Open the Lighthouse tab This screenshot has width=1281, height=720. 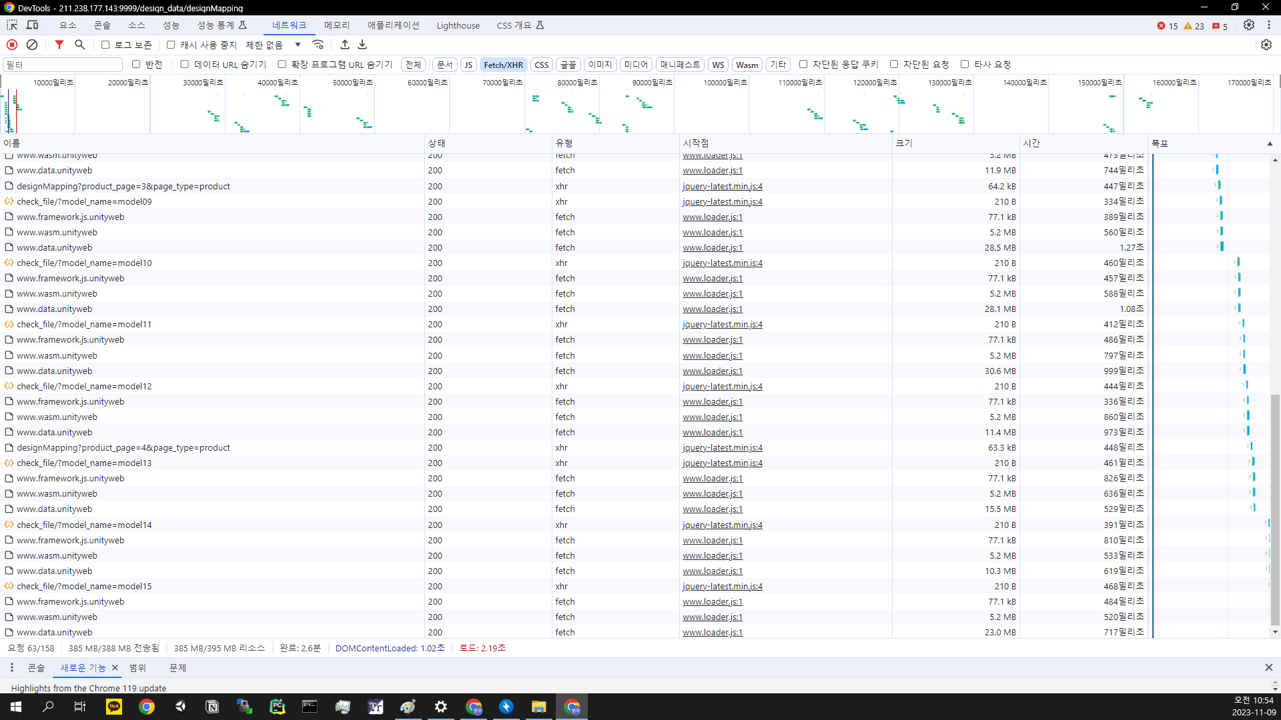(458, 25)
